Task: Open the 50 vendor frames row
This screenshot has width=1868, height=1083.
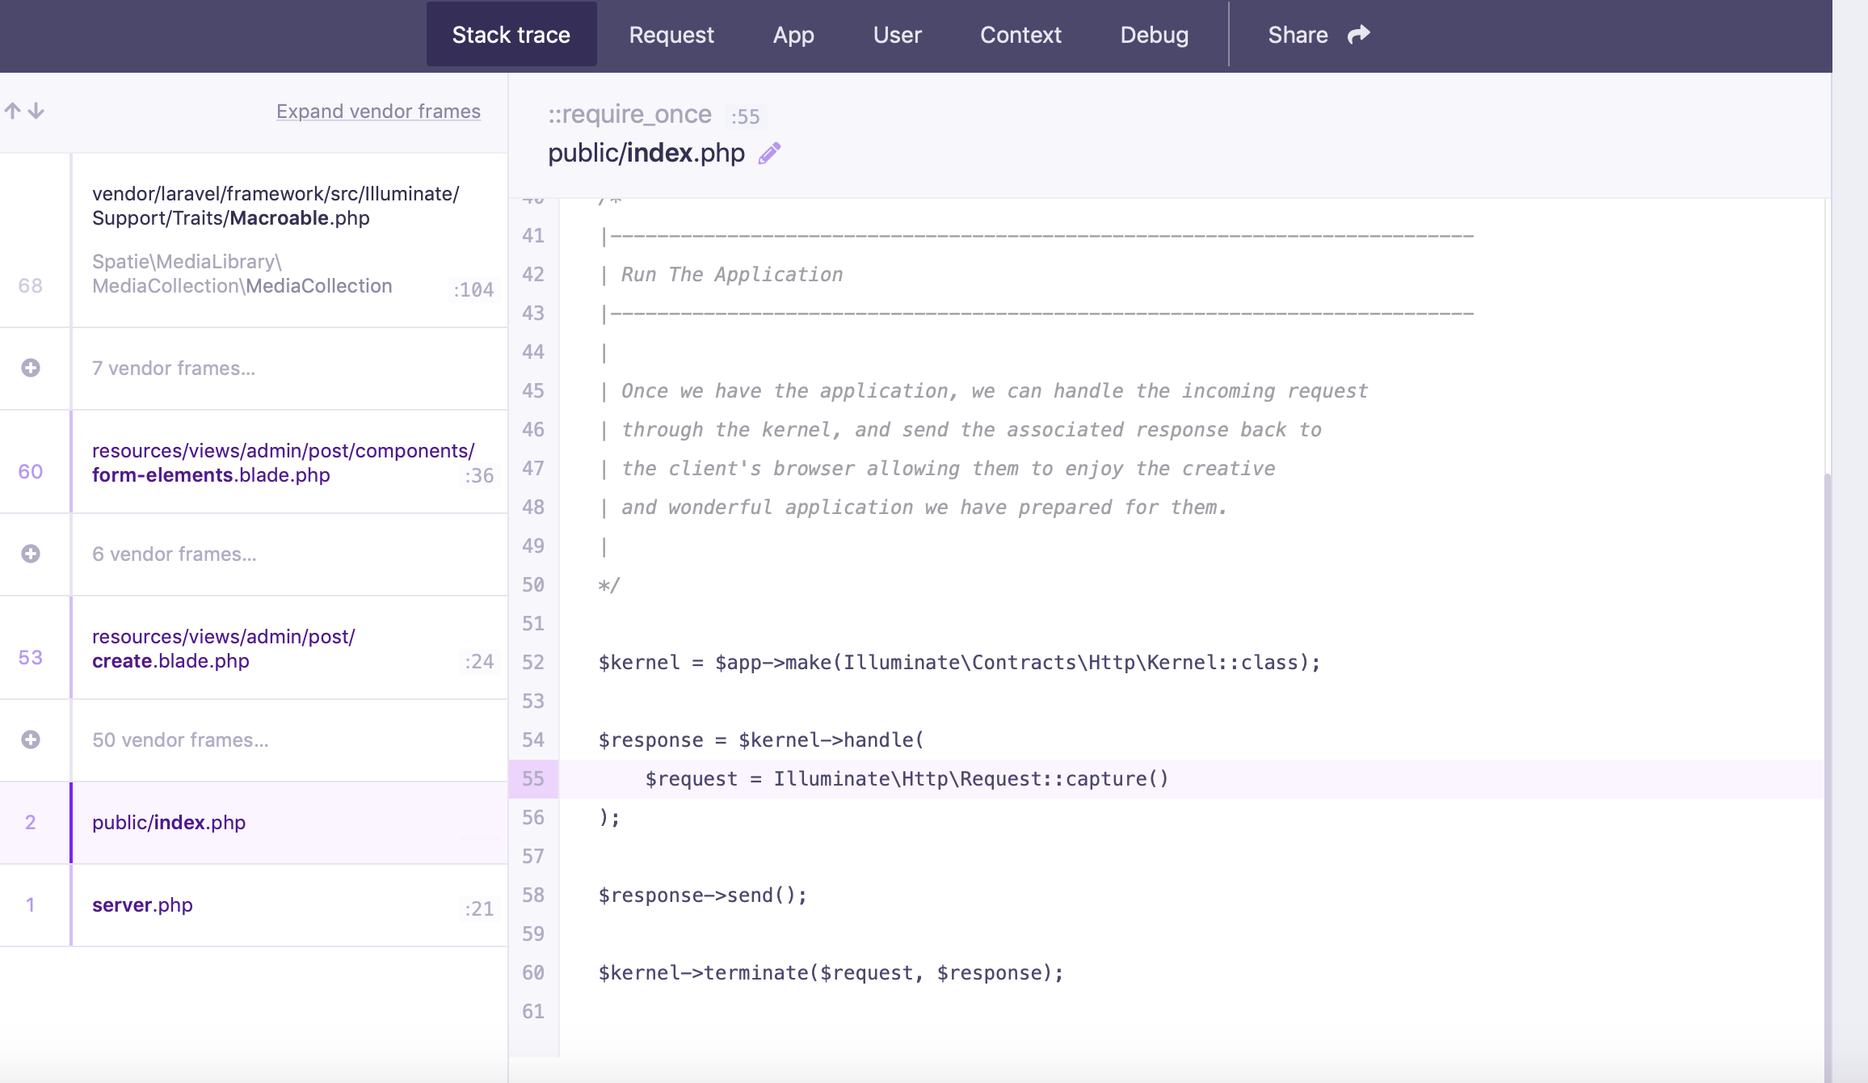Action: coord(180,740)
